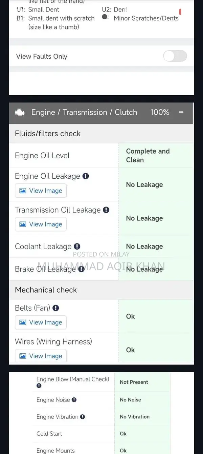This screenshot has height=454, width=203.
Task: Tap the Brake Oil Leakage info icon
Action: point(82,269)
